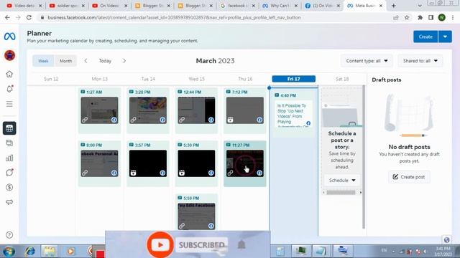Open the Thu 7:12 PM post thumbnail
Image resolution: width=460 pixels, height=258 pixels.
click(x=245, y=110)
